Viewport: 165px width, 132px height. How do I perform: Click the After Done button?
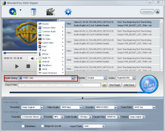click(129, 85)
